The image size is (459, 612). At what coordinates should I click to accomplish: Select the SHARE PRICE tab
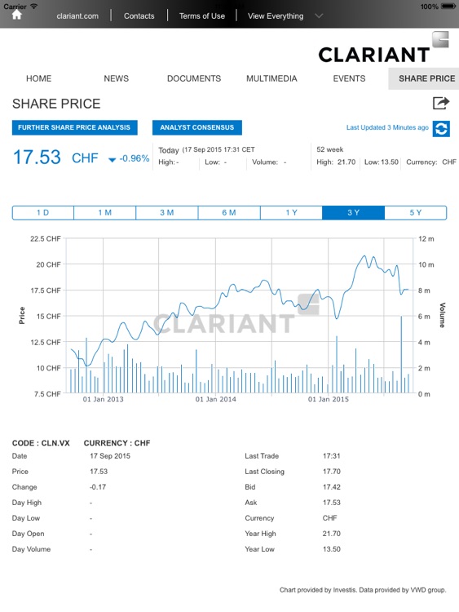pyautogui.click(x=424, y=78)
